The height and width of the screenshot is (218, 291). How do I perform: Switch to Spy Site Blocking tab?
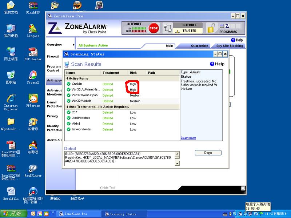(230, 46)
